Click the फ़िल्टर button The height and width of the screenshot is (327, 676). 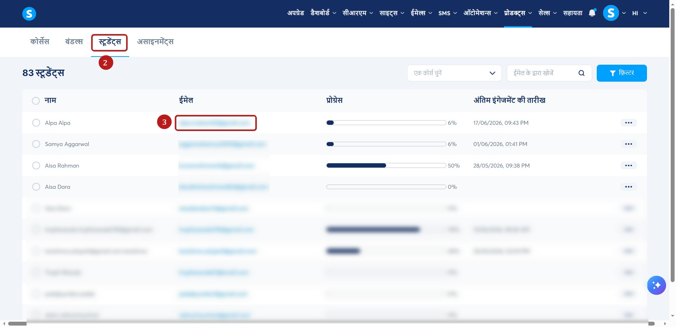(x=622, y=73)
